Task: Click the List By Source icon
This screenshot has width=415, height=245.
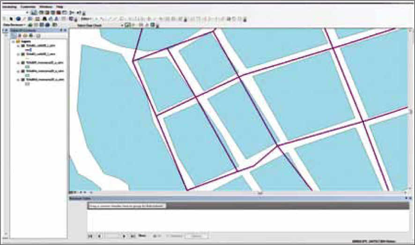Action: (20, 35)
